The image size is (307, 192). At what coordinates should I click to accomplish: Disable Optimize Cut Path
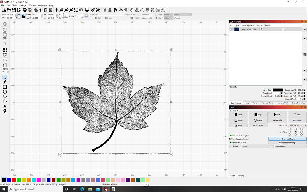(230, 142)
